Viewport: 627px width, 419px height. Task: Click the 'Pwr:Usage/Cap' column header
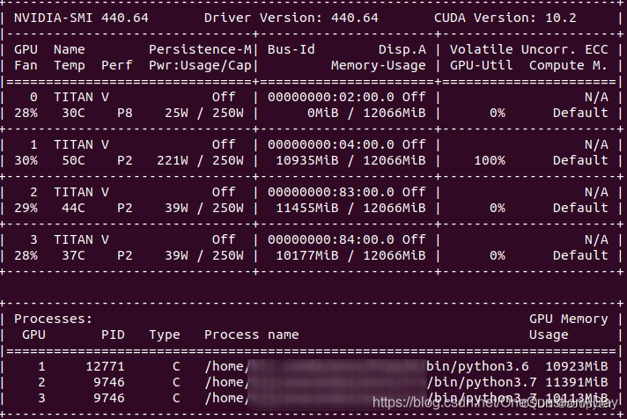[x=200, y=65]
